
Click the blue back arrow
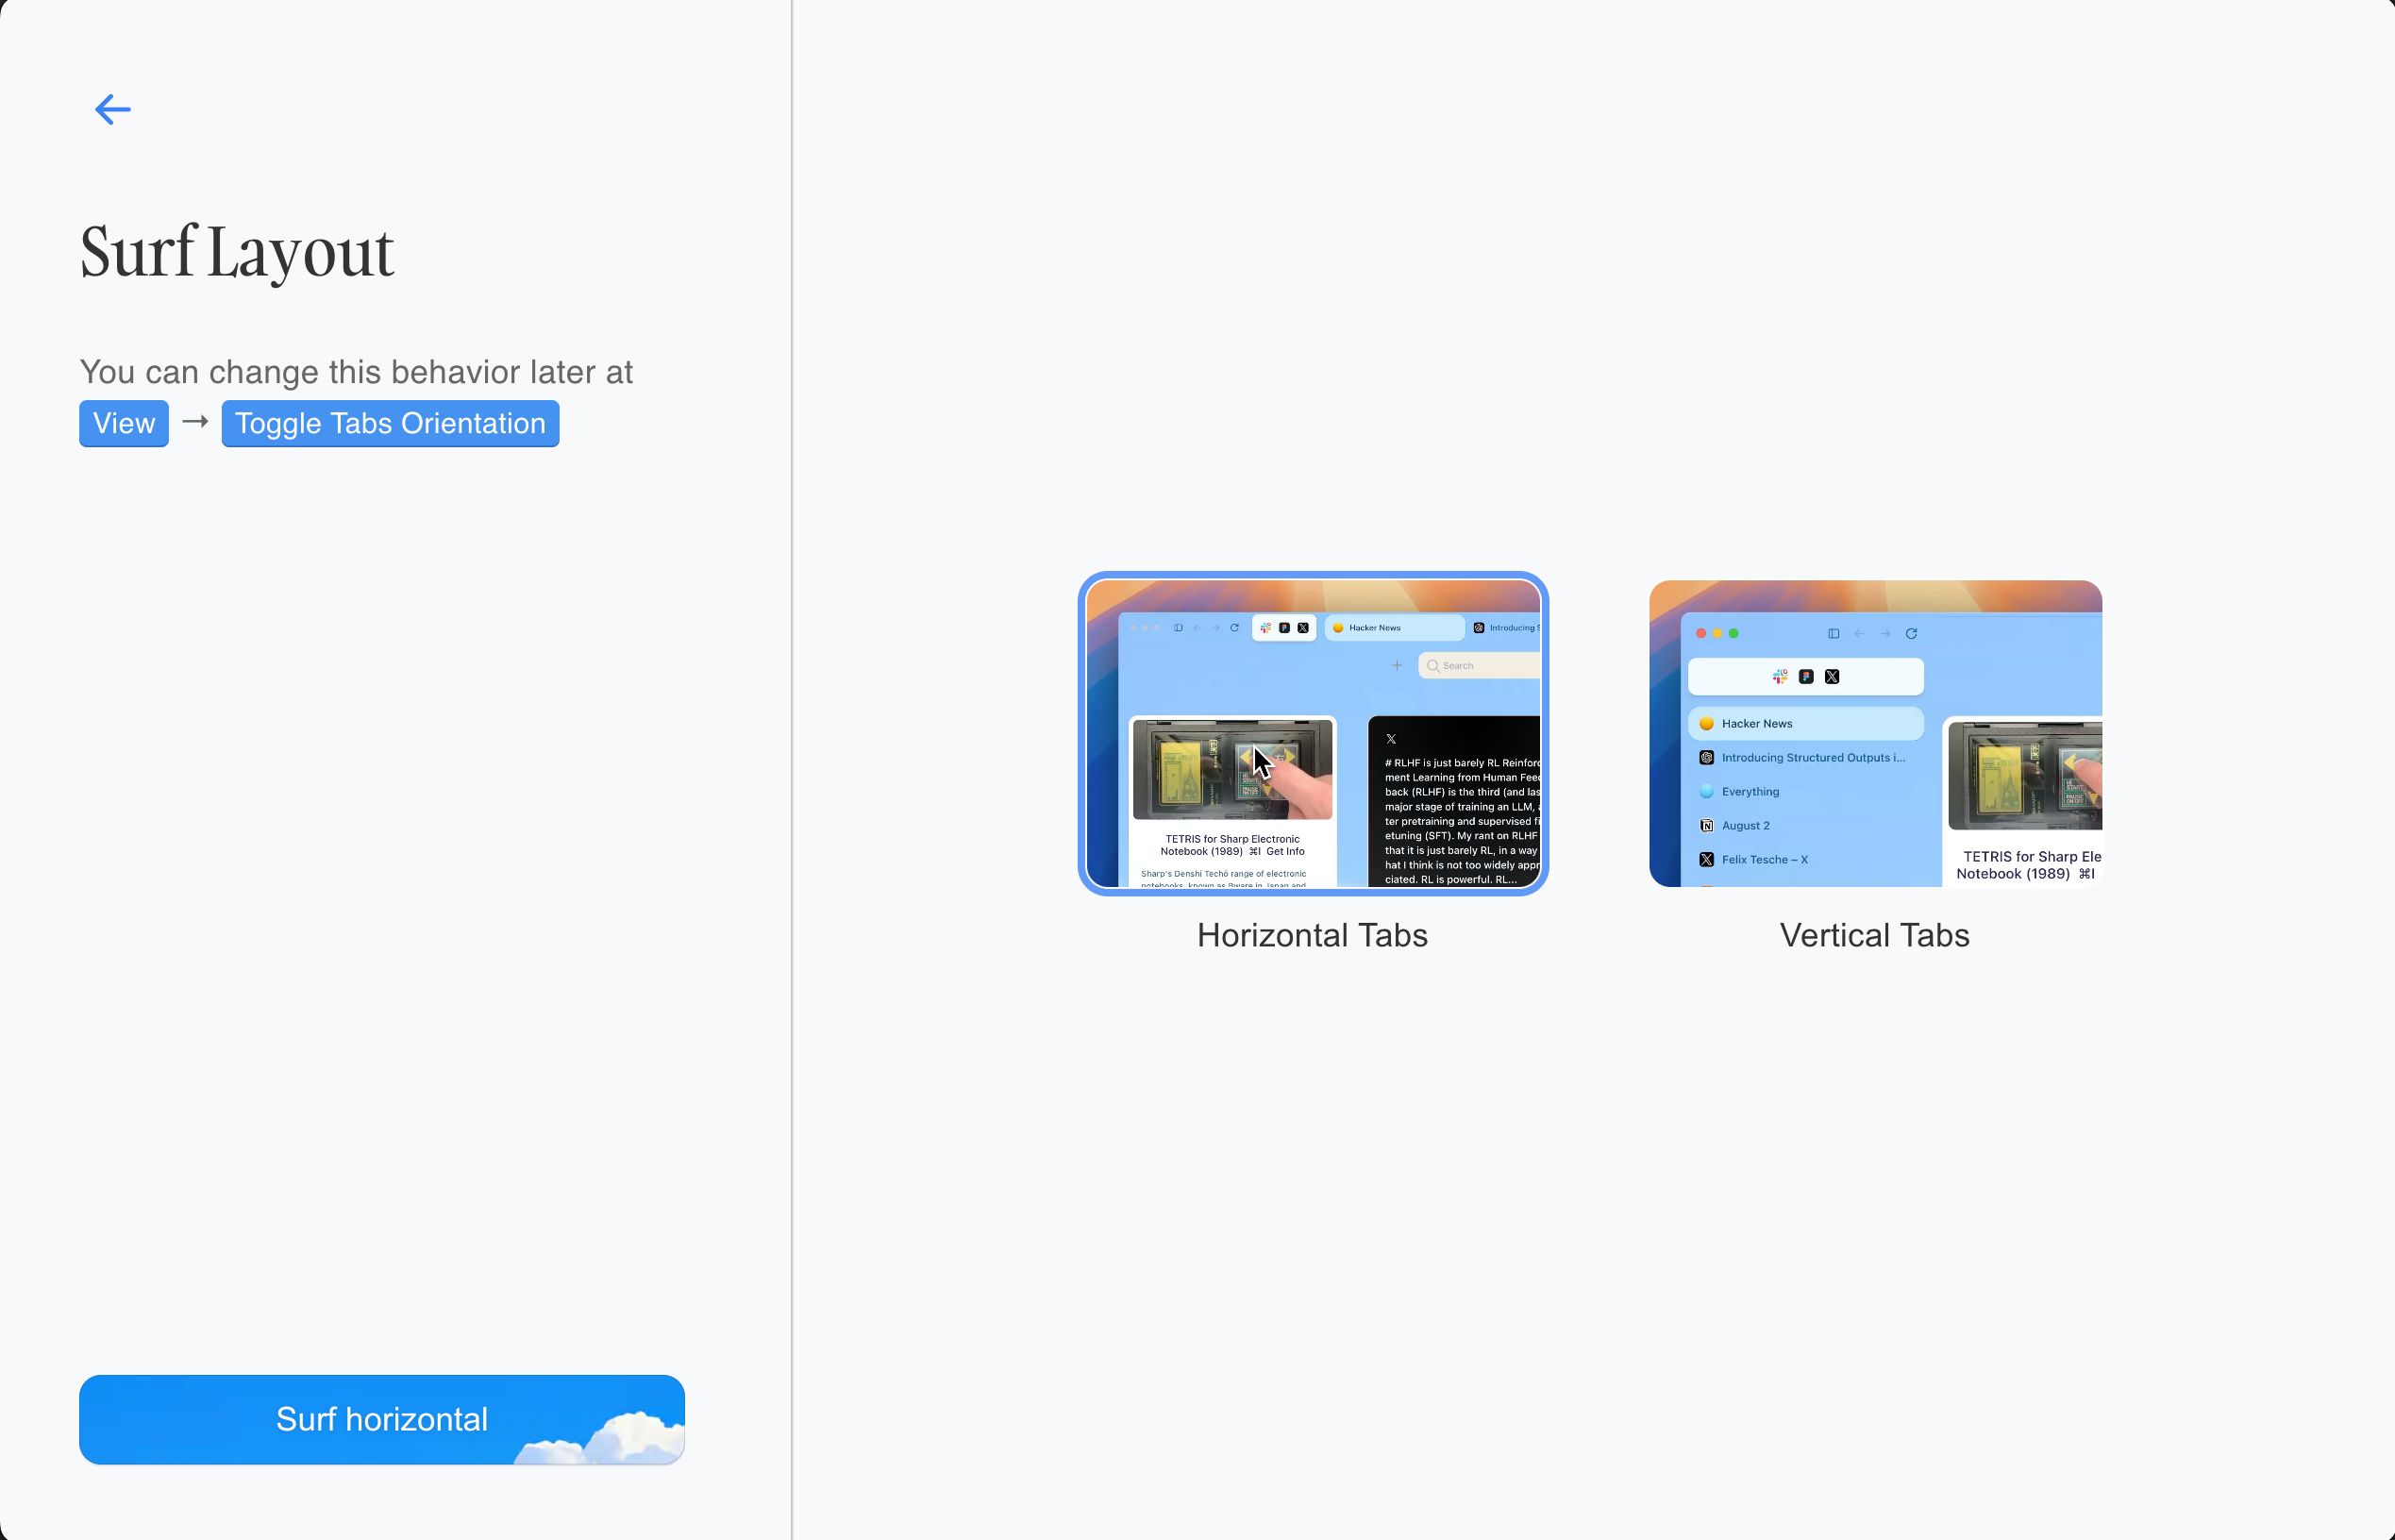click(x=113, y=109)
